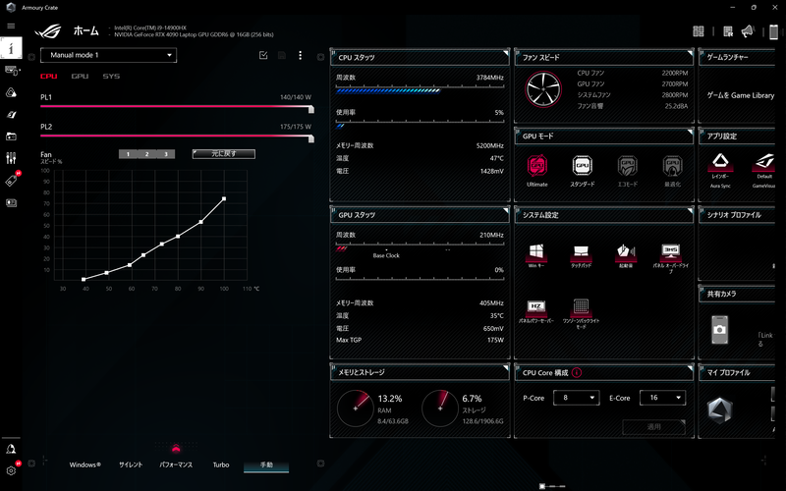Open the three-dot more options menu
Image resolution: width=786 pixels, height=491 pixels.
(x=301, y=55)
